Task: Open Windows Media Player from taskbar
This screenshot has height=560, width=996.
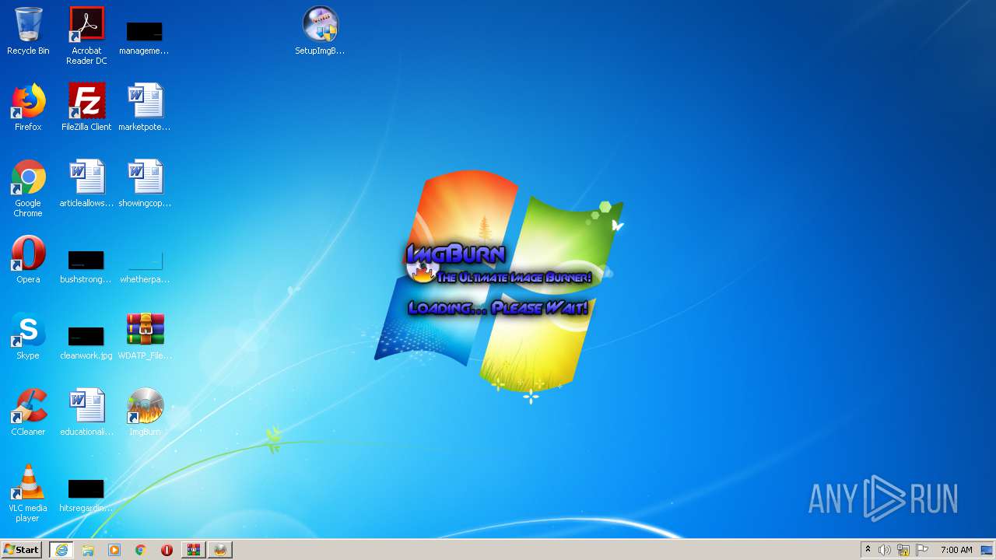Action: pos(114,550)
